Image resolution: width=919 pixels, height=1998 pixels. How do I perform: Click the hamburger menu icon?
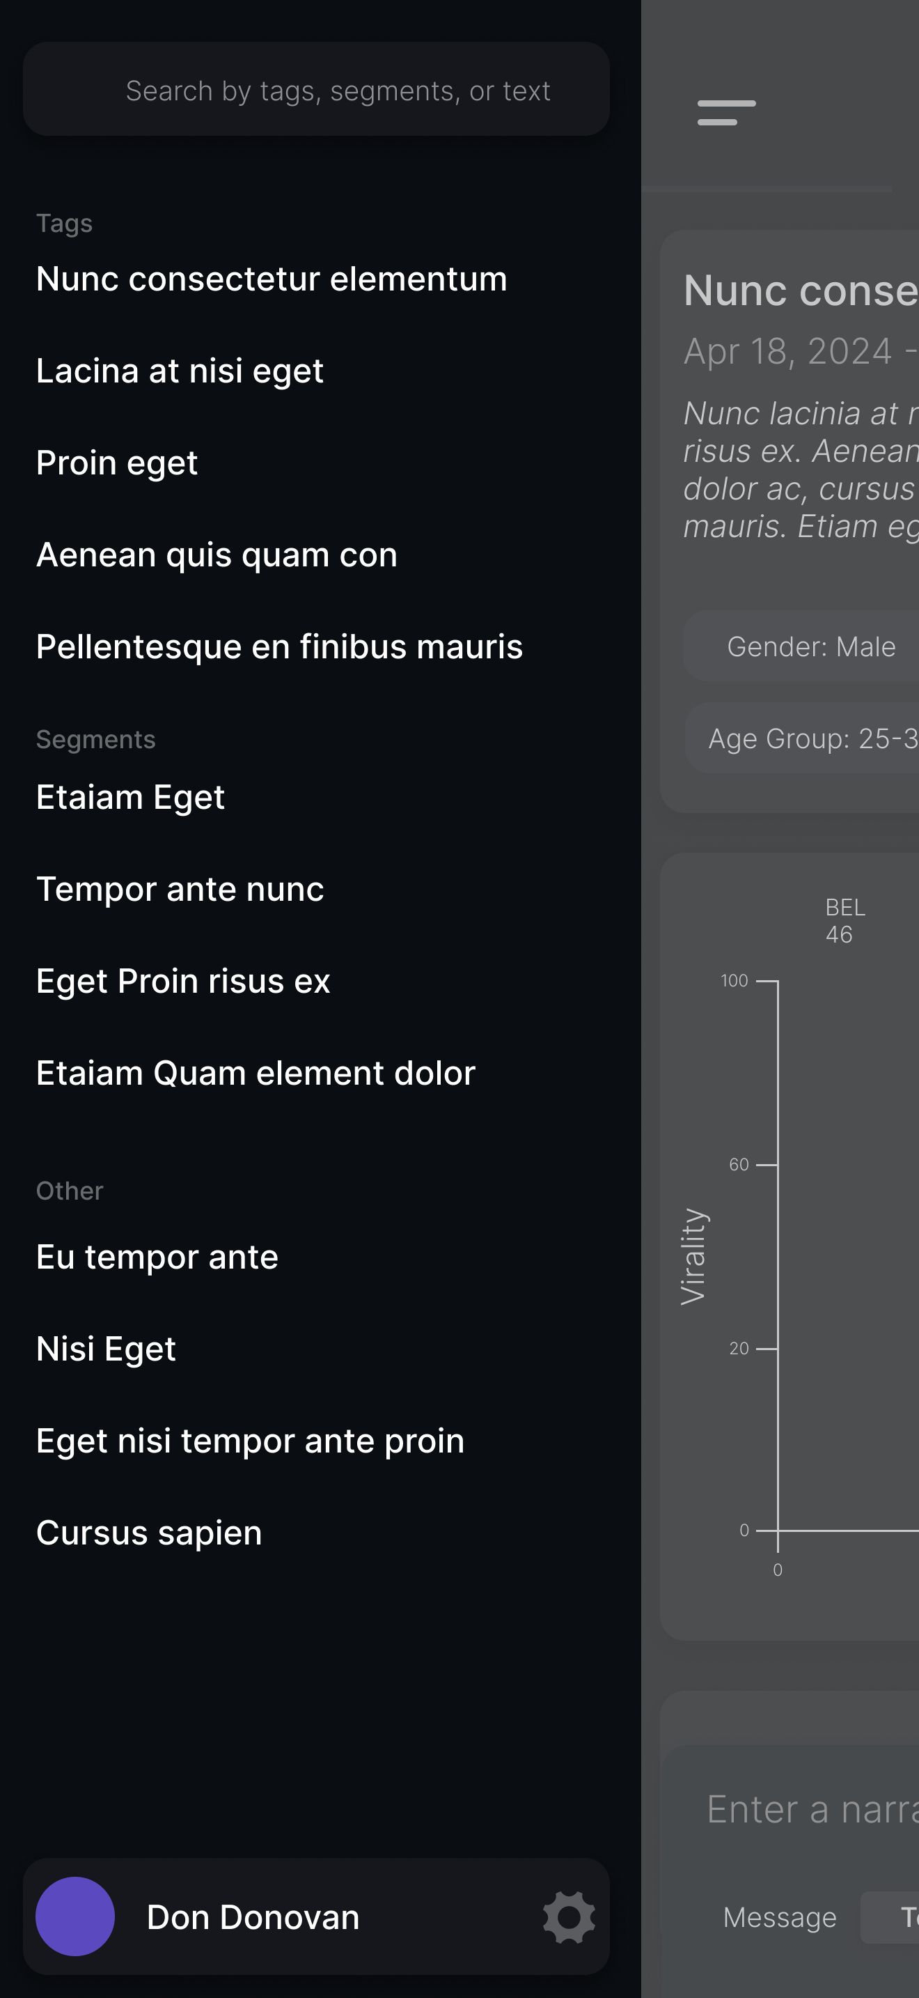coord(726,112)
